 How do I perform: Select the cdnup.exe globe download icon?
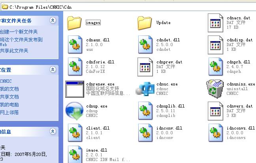[74, 111]
